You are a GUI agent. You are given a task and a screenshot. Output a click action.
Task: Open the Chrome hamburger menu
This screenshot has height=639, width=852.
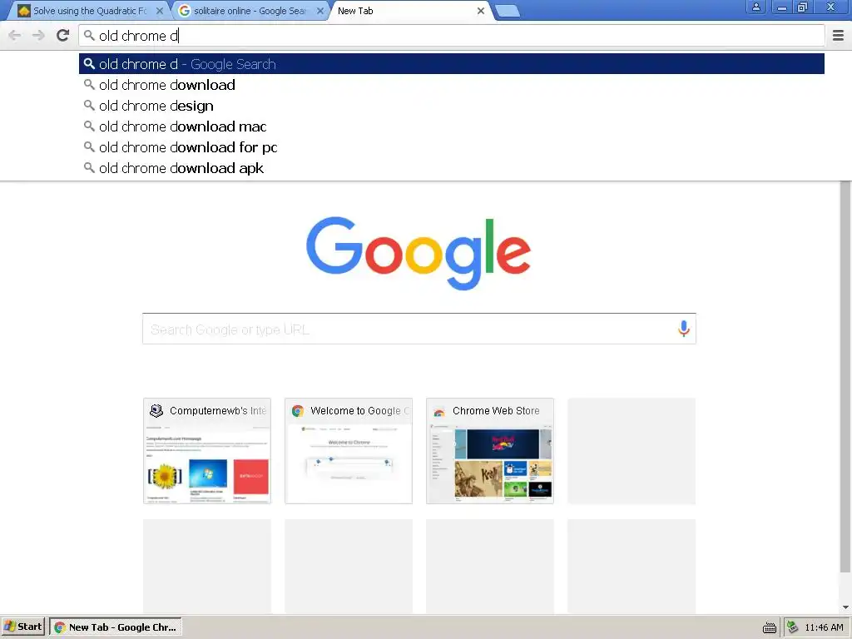click(838, 36)
